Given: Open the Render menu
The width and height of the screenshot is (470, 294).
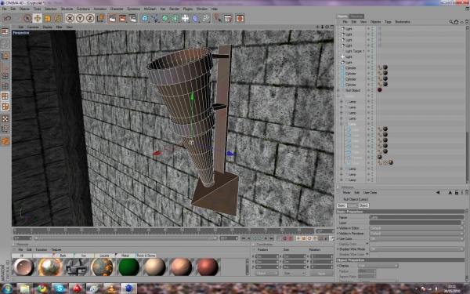Looking at the screenshot, I should click(174, 9).
